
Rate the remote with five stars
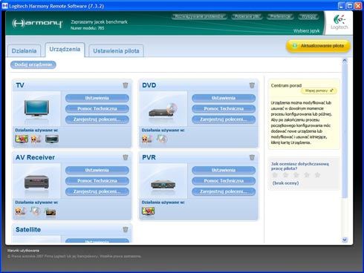pos(317,175)
